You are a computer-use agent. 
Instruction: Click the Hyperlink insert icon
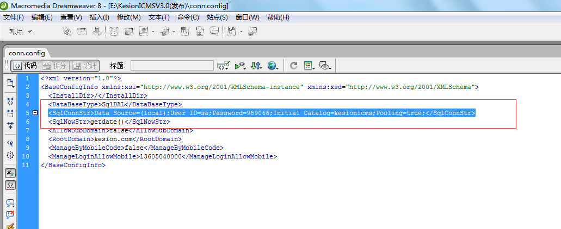click(x=67, y=31)
